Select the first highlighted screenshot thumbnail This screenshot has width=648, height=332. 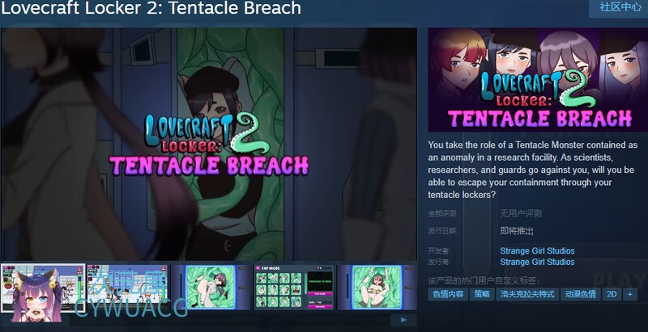(43, 288)
